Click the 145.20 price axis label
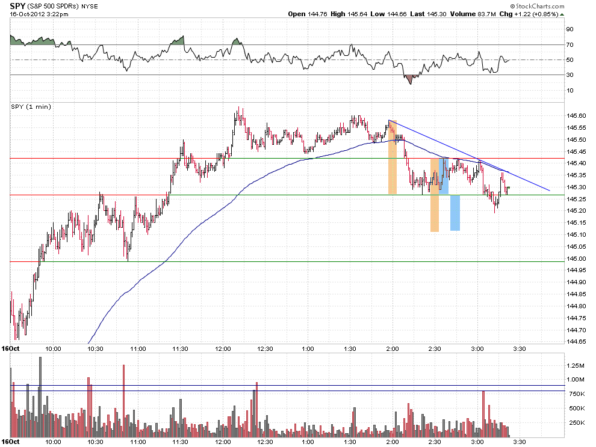 click(576, 211)
